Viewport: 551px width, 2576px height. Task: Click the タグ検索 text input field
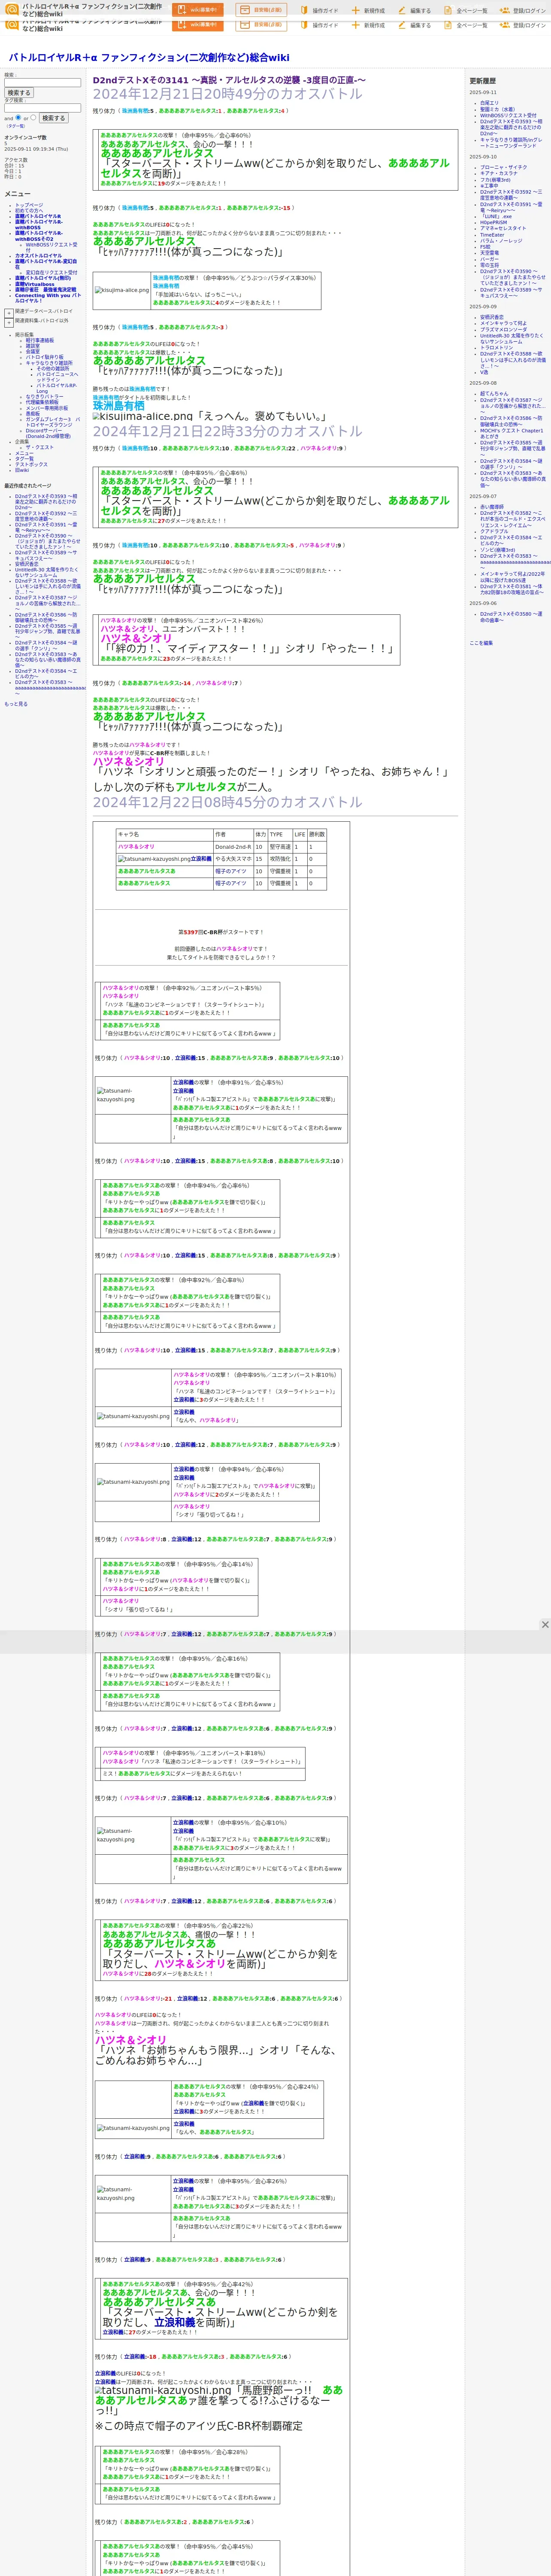coord(42,108)
